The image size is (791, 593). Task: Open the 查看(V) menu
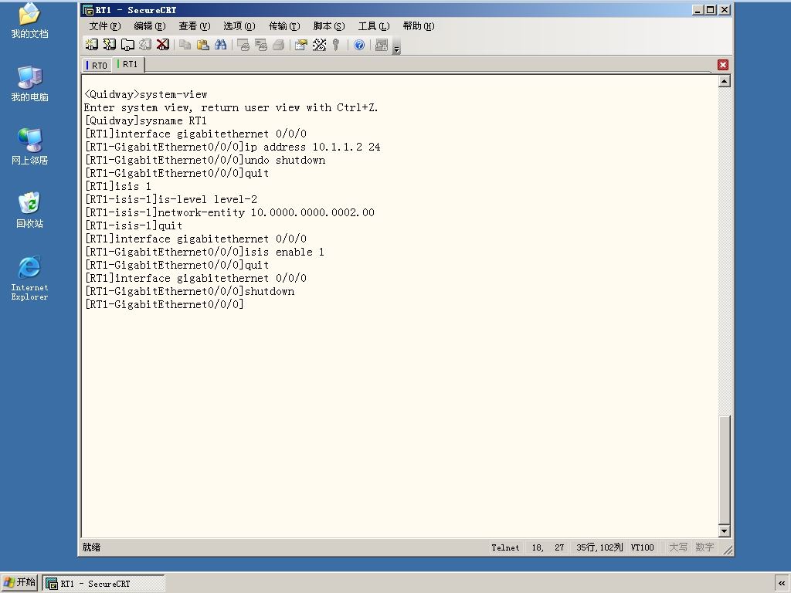point(195,25)
